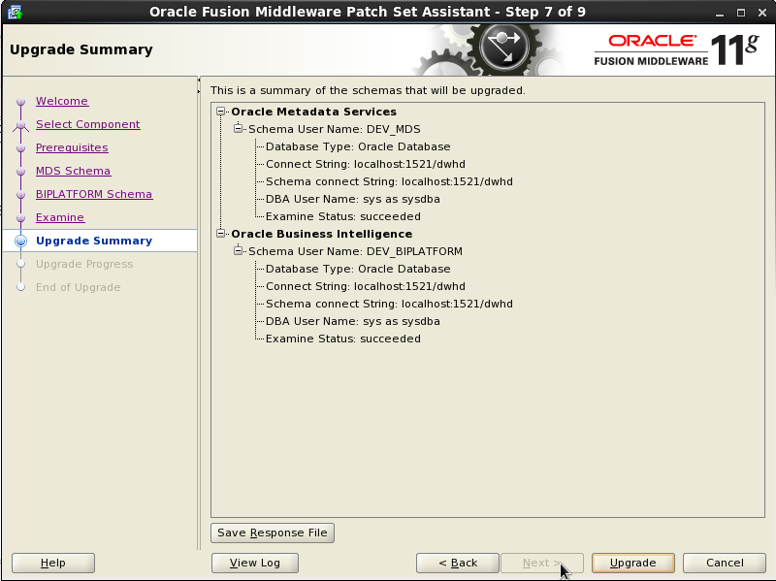Select 'Examine Status: succeeded' under DEV_MDS
This screenshot has width=776, height=581.
click(343, 216)
